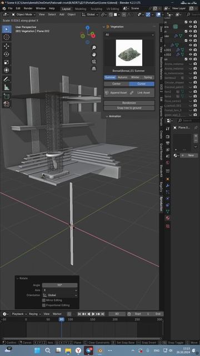Add a material slot with plus
The image size is (200, 356).
196,136
